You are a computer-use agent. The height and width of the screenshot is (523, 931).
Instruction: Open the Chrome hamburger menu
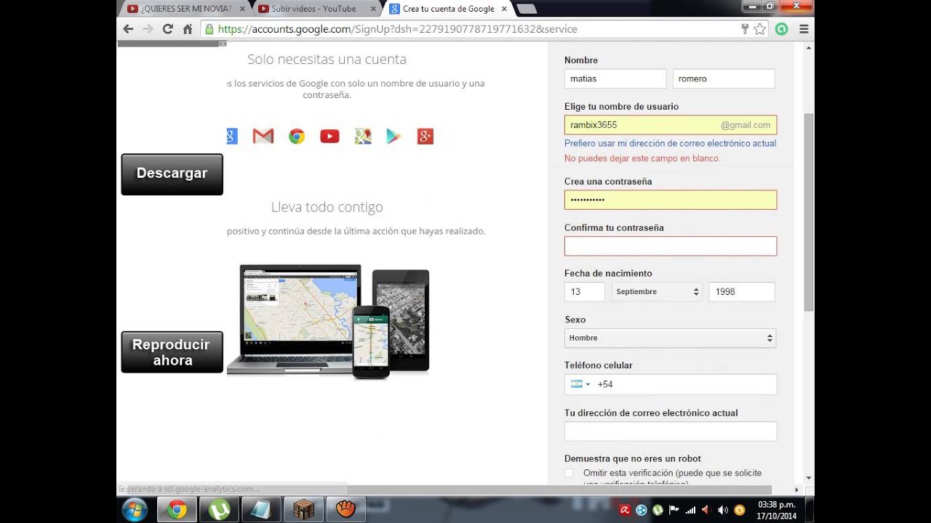tap(804, 29)
